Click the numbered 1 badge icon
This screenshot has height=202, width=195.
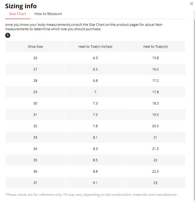click(x=8, y=35)
